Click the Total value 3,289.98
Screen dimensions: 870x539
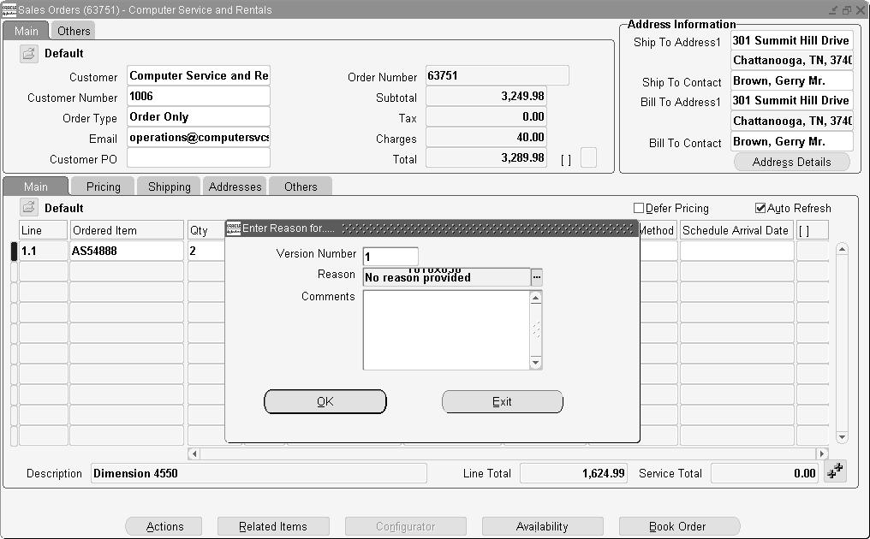click(x=486, y=158)
